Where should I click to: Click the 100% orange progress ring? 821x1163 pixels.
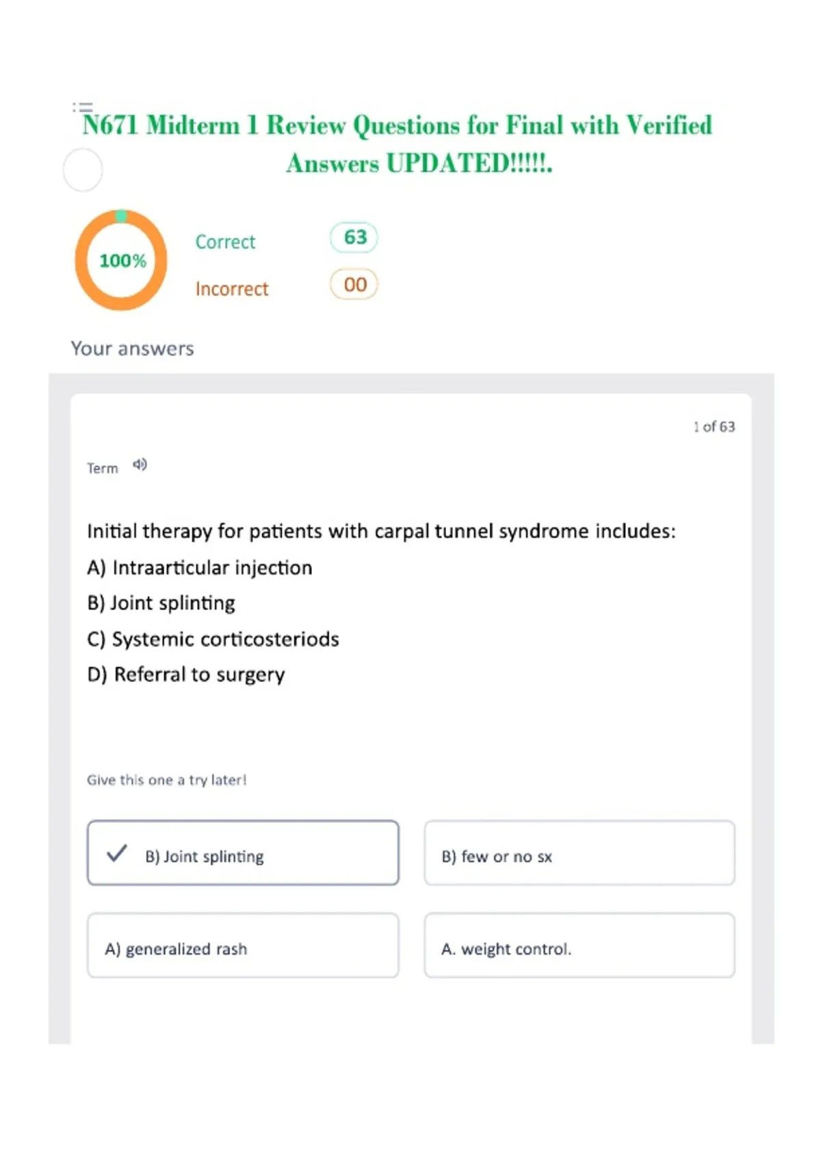[121, 260]
